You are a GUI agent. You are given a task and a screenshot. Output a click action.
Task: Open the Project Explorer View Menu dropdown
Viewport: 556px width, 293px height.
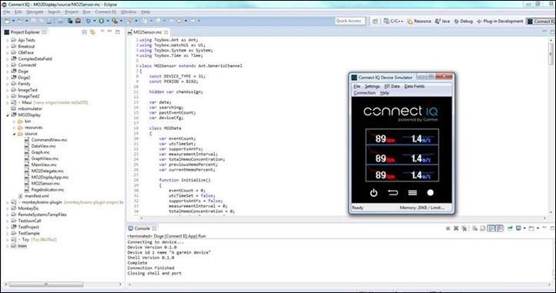coord(102,32)
